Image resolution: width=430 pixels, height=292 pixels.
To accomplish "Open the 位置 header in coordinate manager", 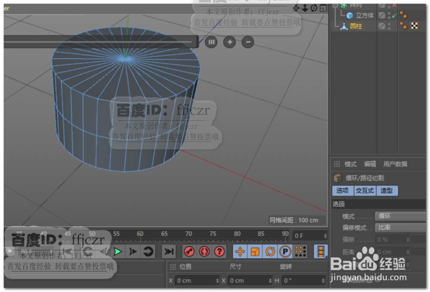I will 186,267.
